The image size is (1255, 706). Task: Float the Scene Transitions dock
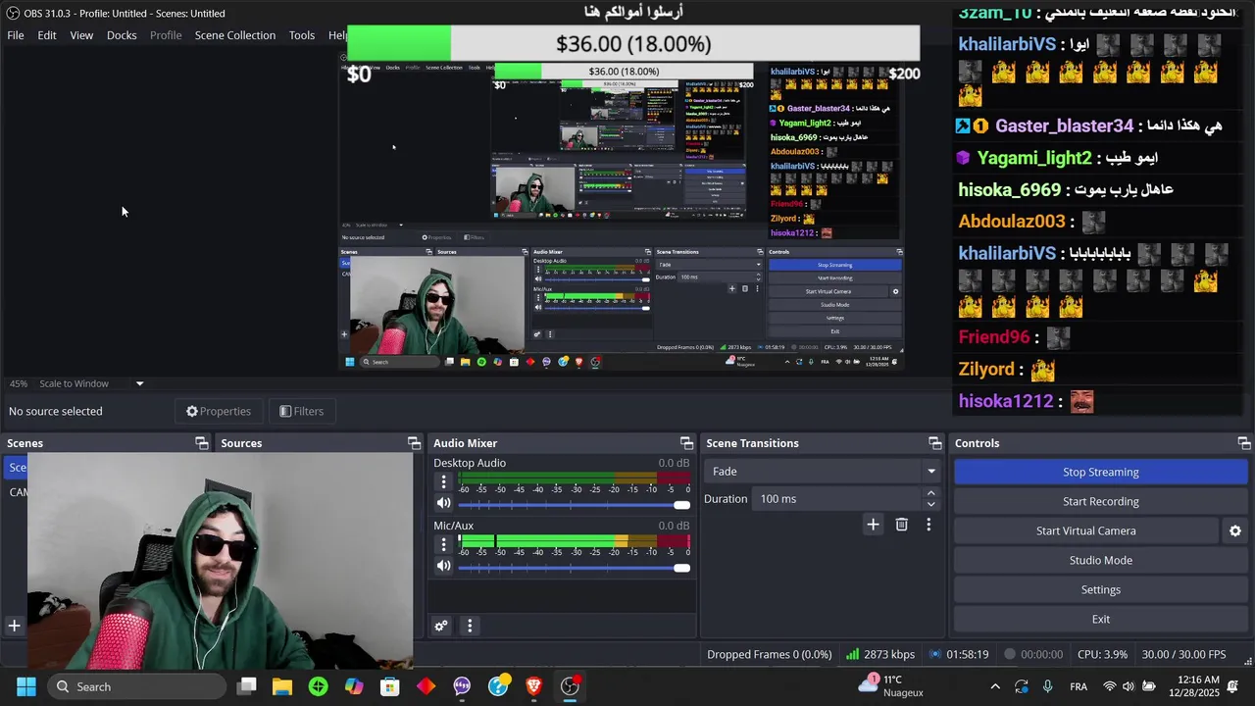pyautogui.click(x=934, y=443)
